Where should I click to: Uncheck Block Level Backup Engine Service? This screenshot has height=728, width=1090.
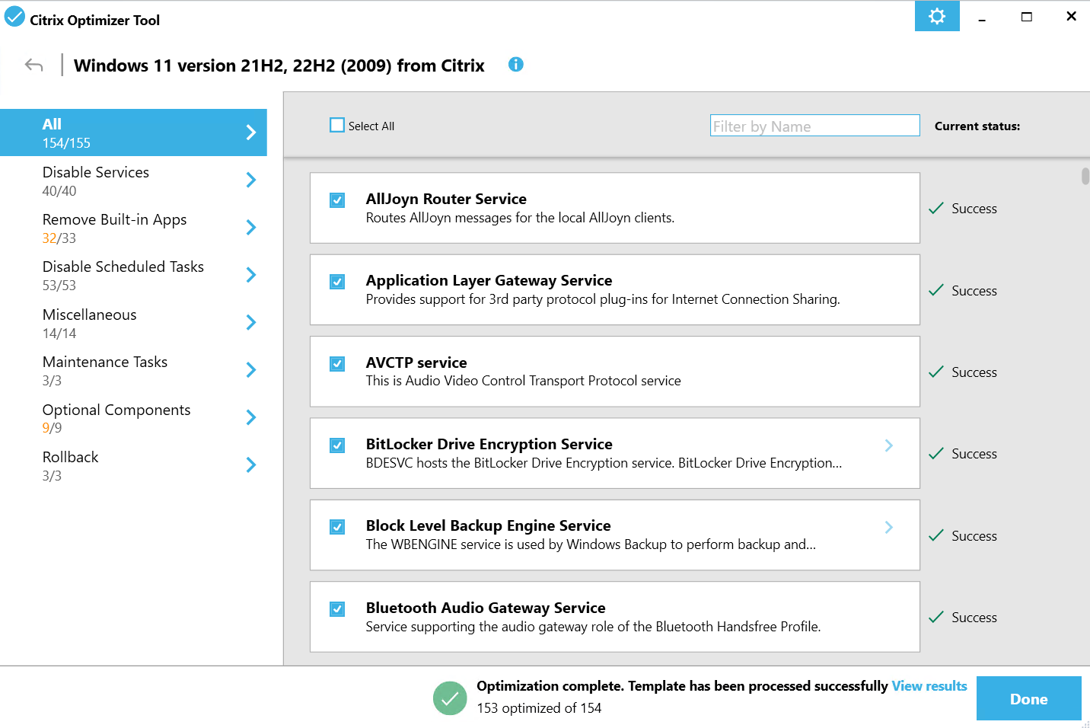pos(337,527)
